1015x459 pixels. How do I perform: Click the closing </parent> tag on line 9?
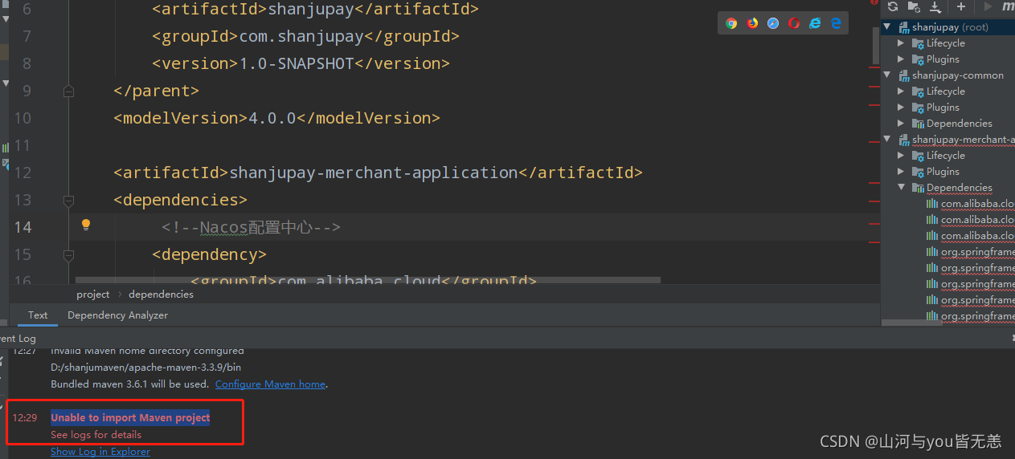(156, 91)
